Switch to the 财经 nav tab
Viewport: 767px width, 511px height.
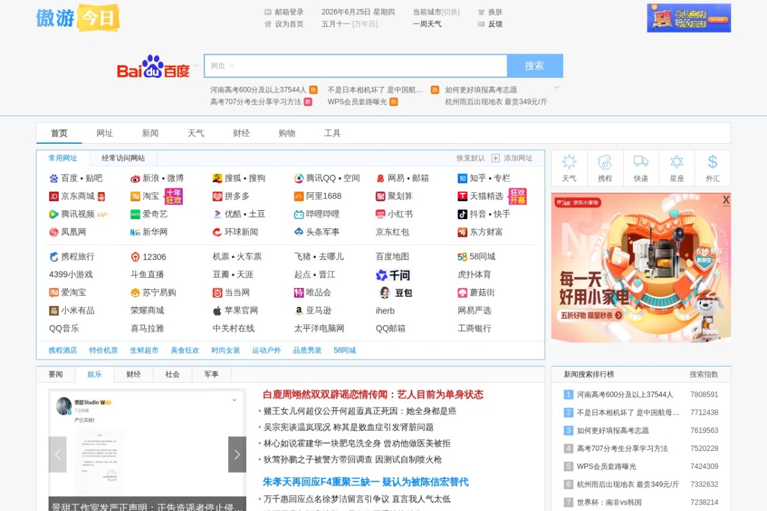242,133
